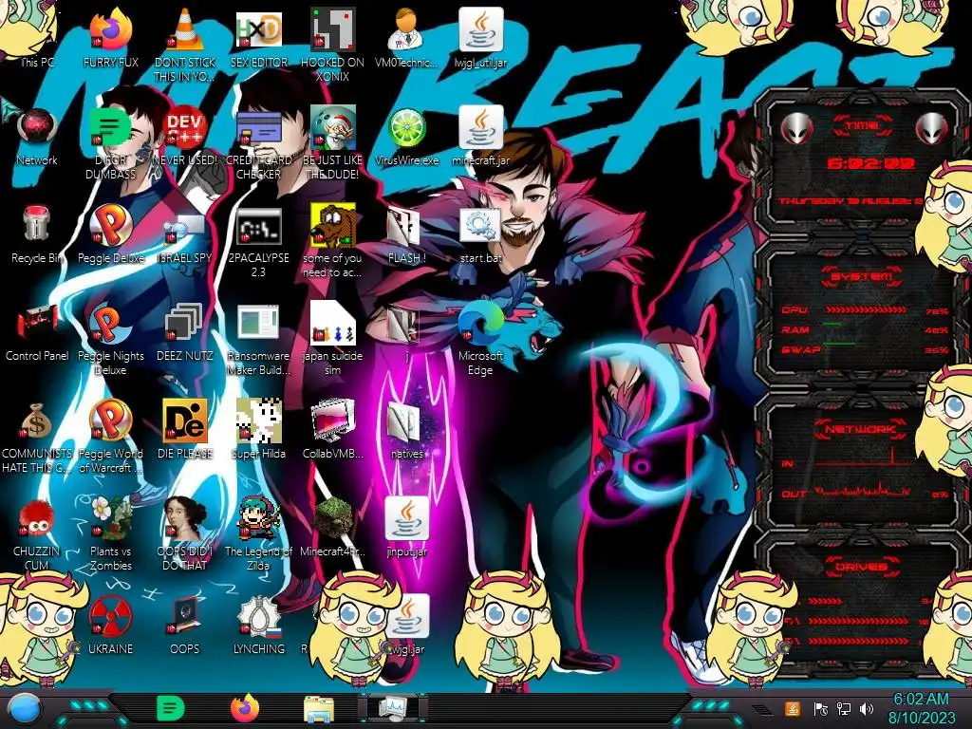The width and height of the screenshot is (972, 729).
Task: Launch The Legend of Zilda icon
Action: [x=259, y=534]
